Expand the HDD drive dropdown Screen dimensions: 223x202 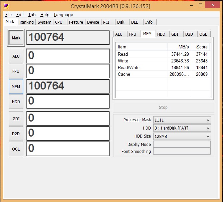pos(182,128)
